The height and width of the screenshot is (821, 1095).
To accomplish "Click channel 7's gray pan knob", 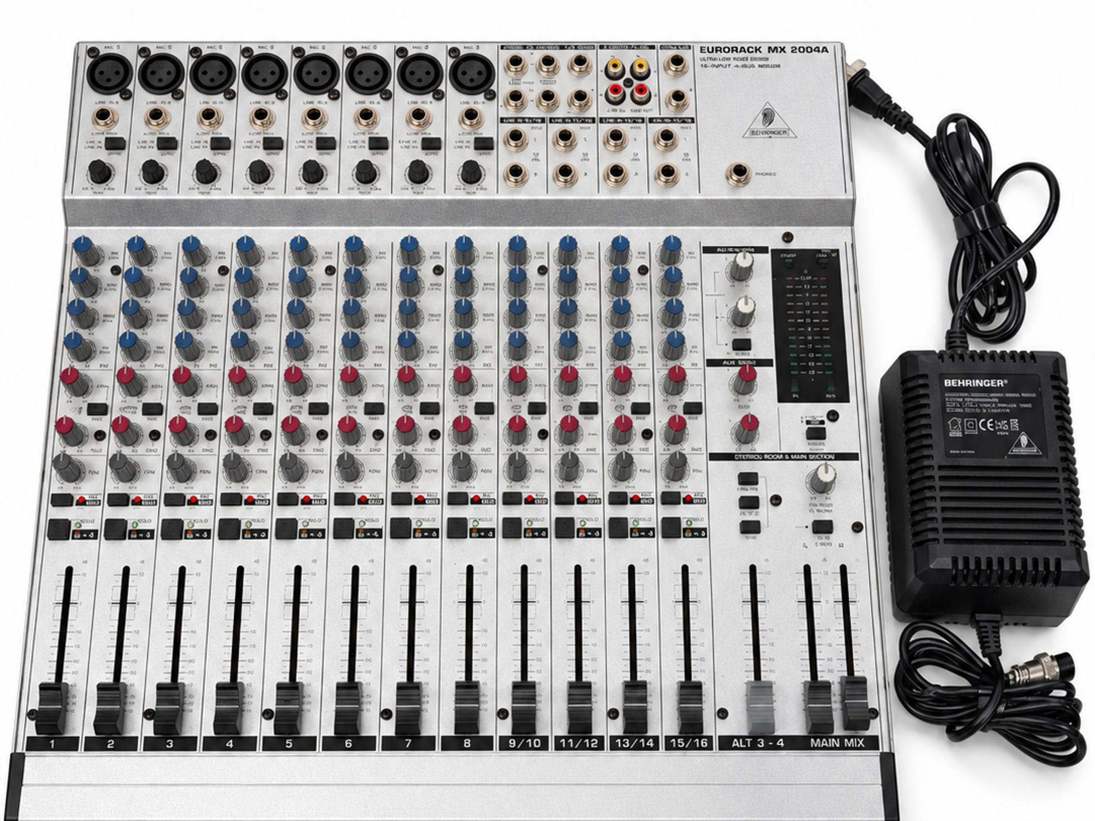I will 406,466.
